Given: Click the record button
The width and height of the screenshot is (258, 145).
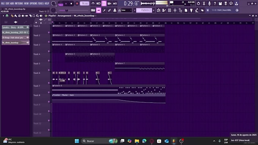Looking at the screenshot, I should [77, 3].
